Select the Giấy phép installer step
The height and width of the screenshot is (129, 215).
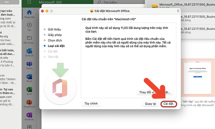(55, 35)
